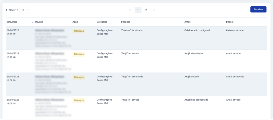Click the Categoria column header

(102, 22)
